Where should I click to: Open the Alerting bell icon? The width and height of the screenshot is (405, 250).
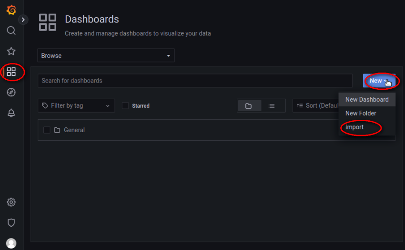11,113
